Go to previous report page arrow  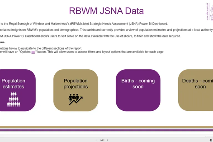pos(97,140)
